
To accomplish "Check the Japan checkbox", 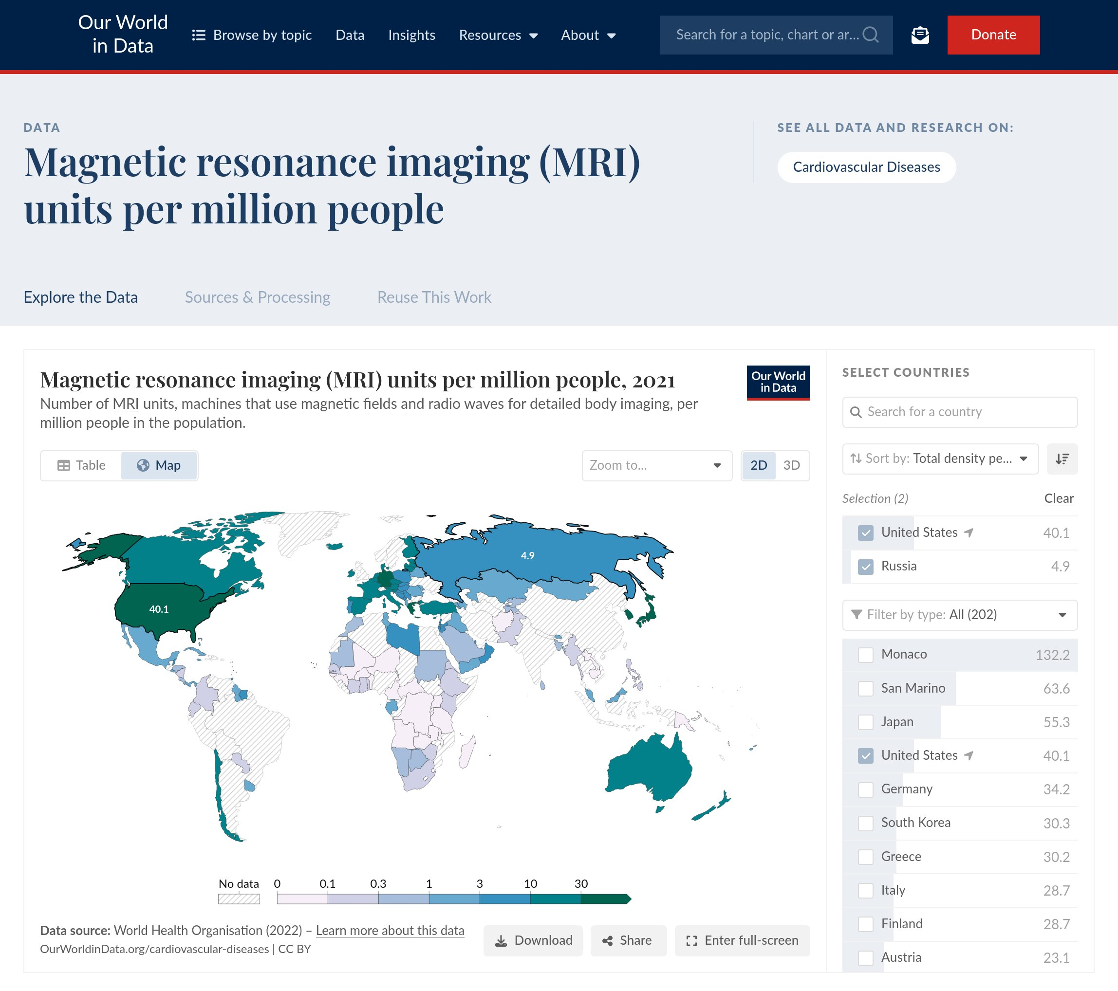I will click(865, 722).
